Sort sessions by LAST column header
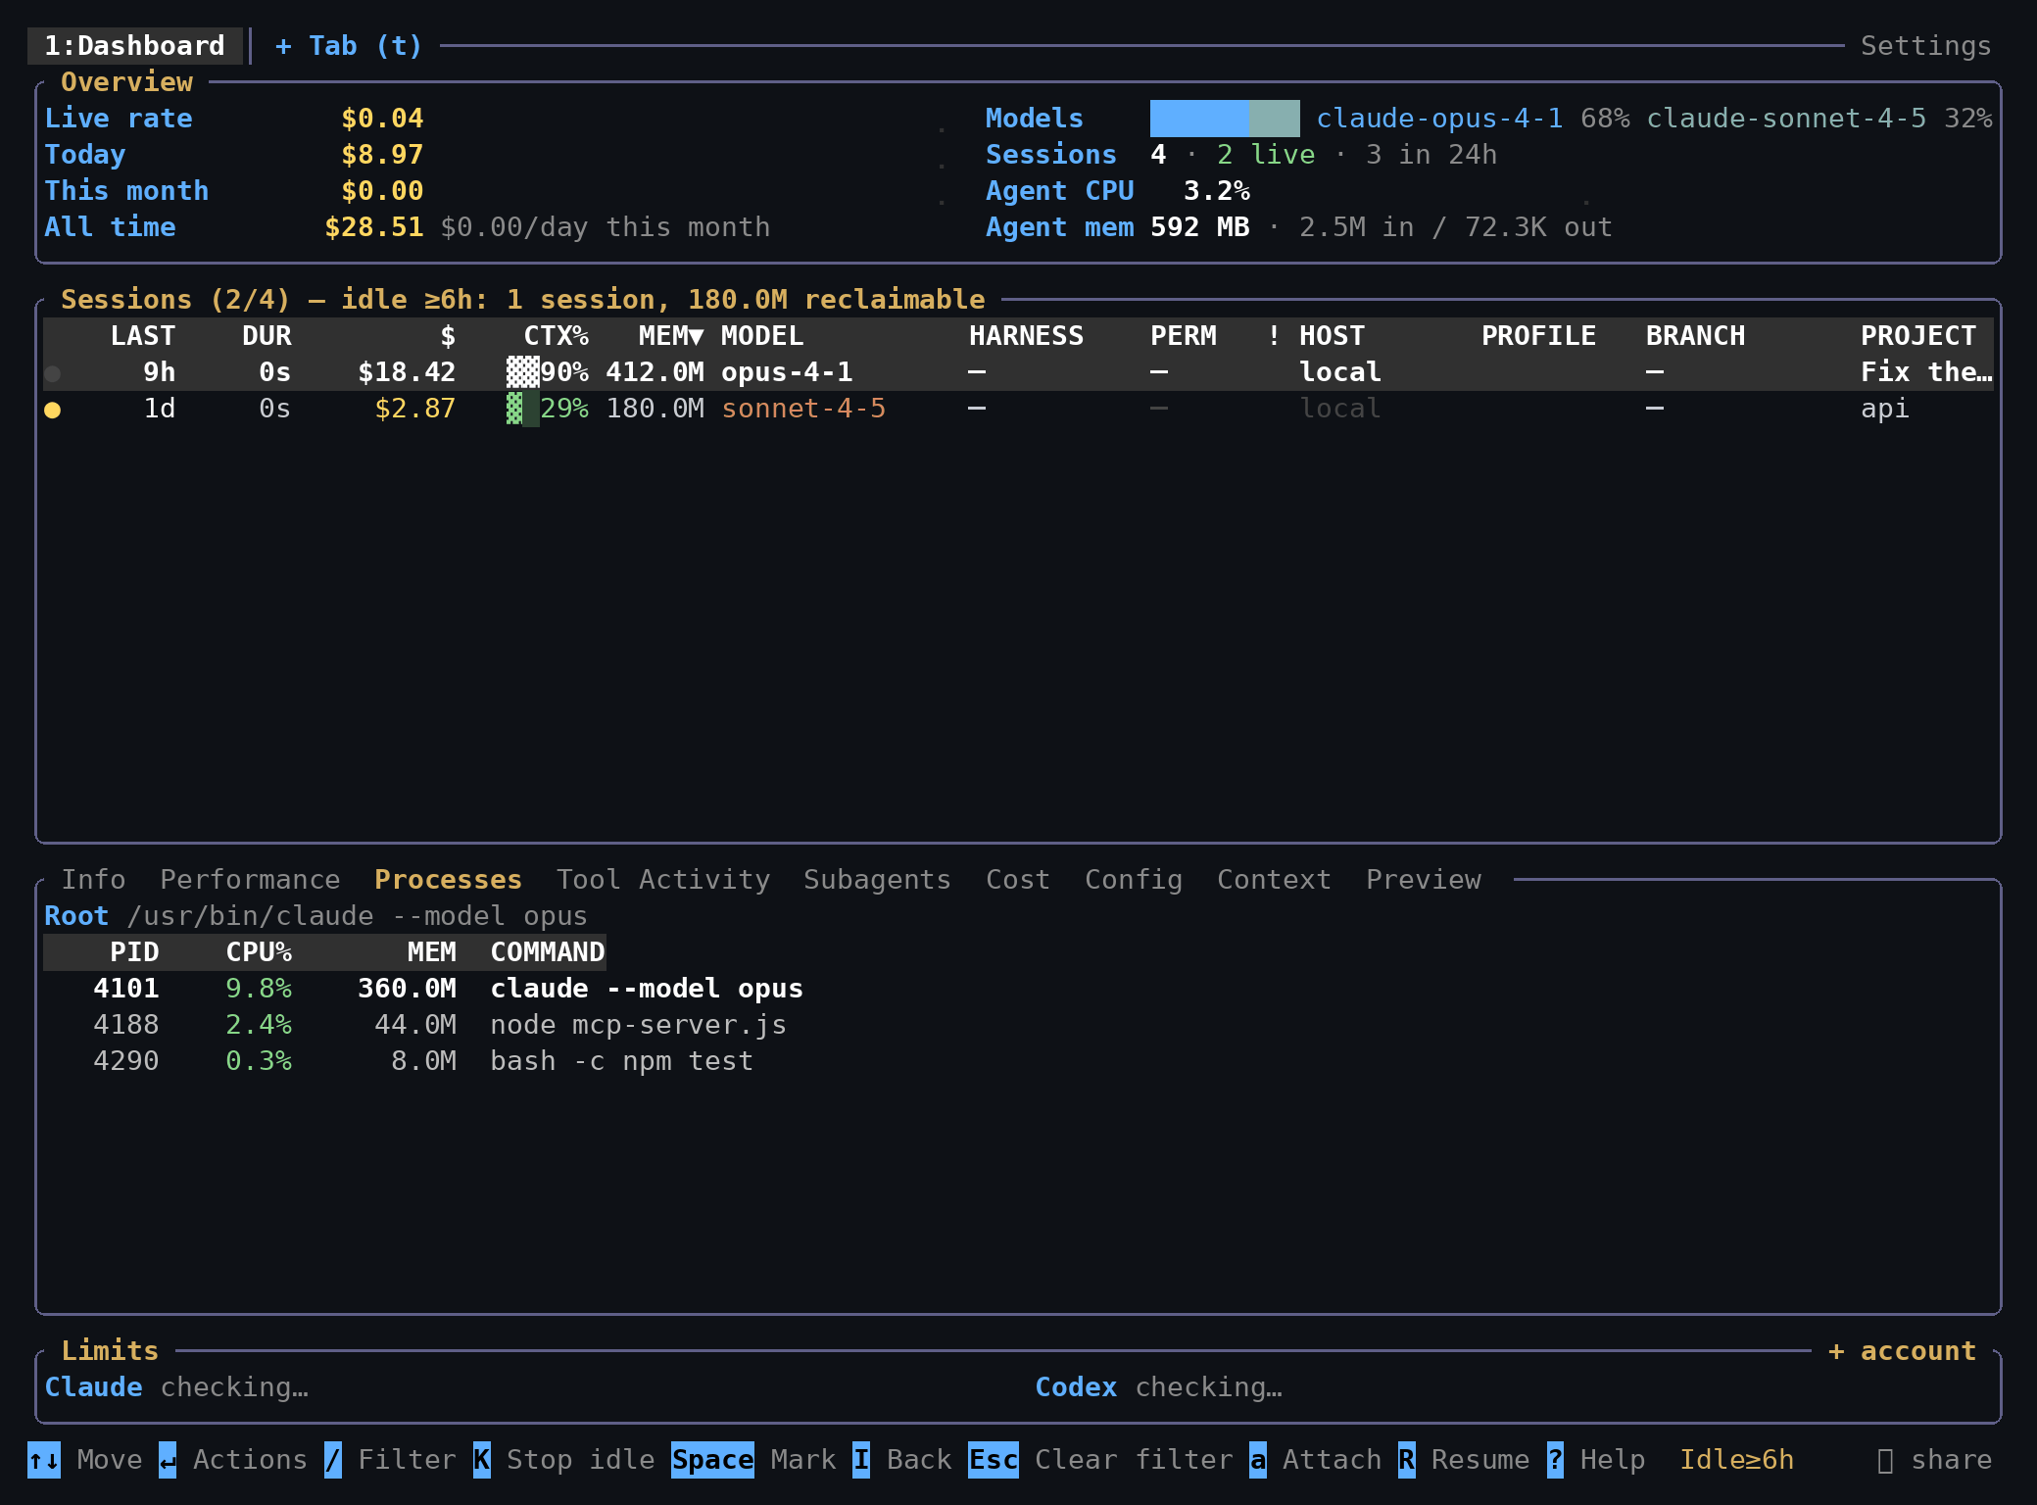The height and width of the screenshot is (1505, 2037). pos(143,336)
